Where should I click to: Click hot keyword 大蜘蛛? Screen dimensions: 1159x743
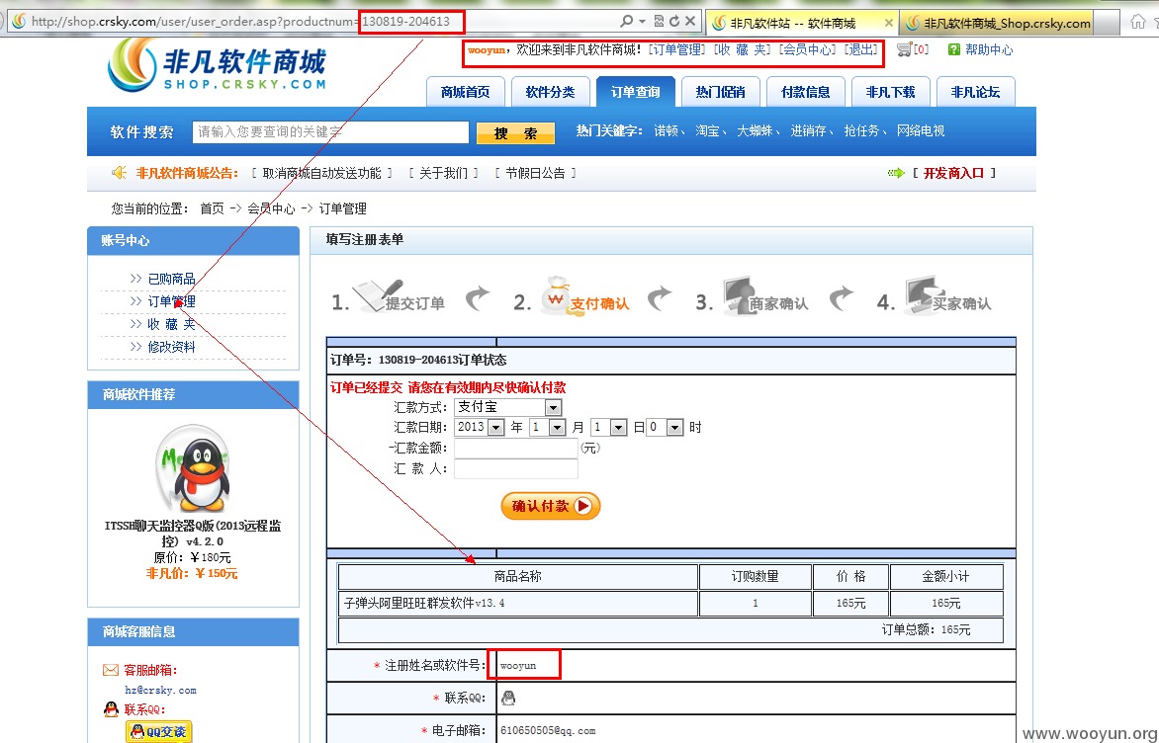pos(755,130)
